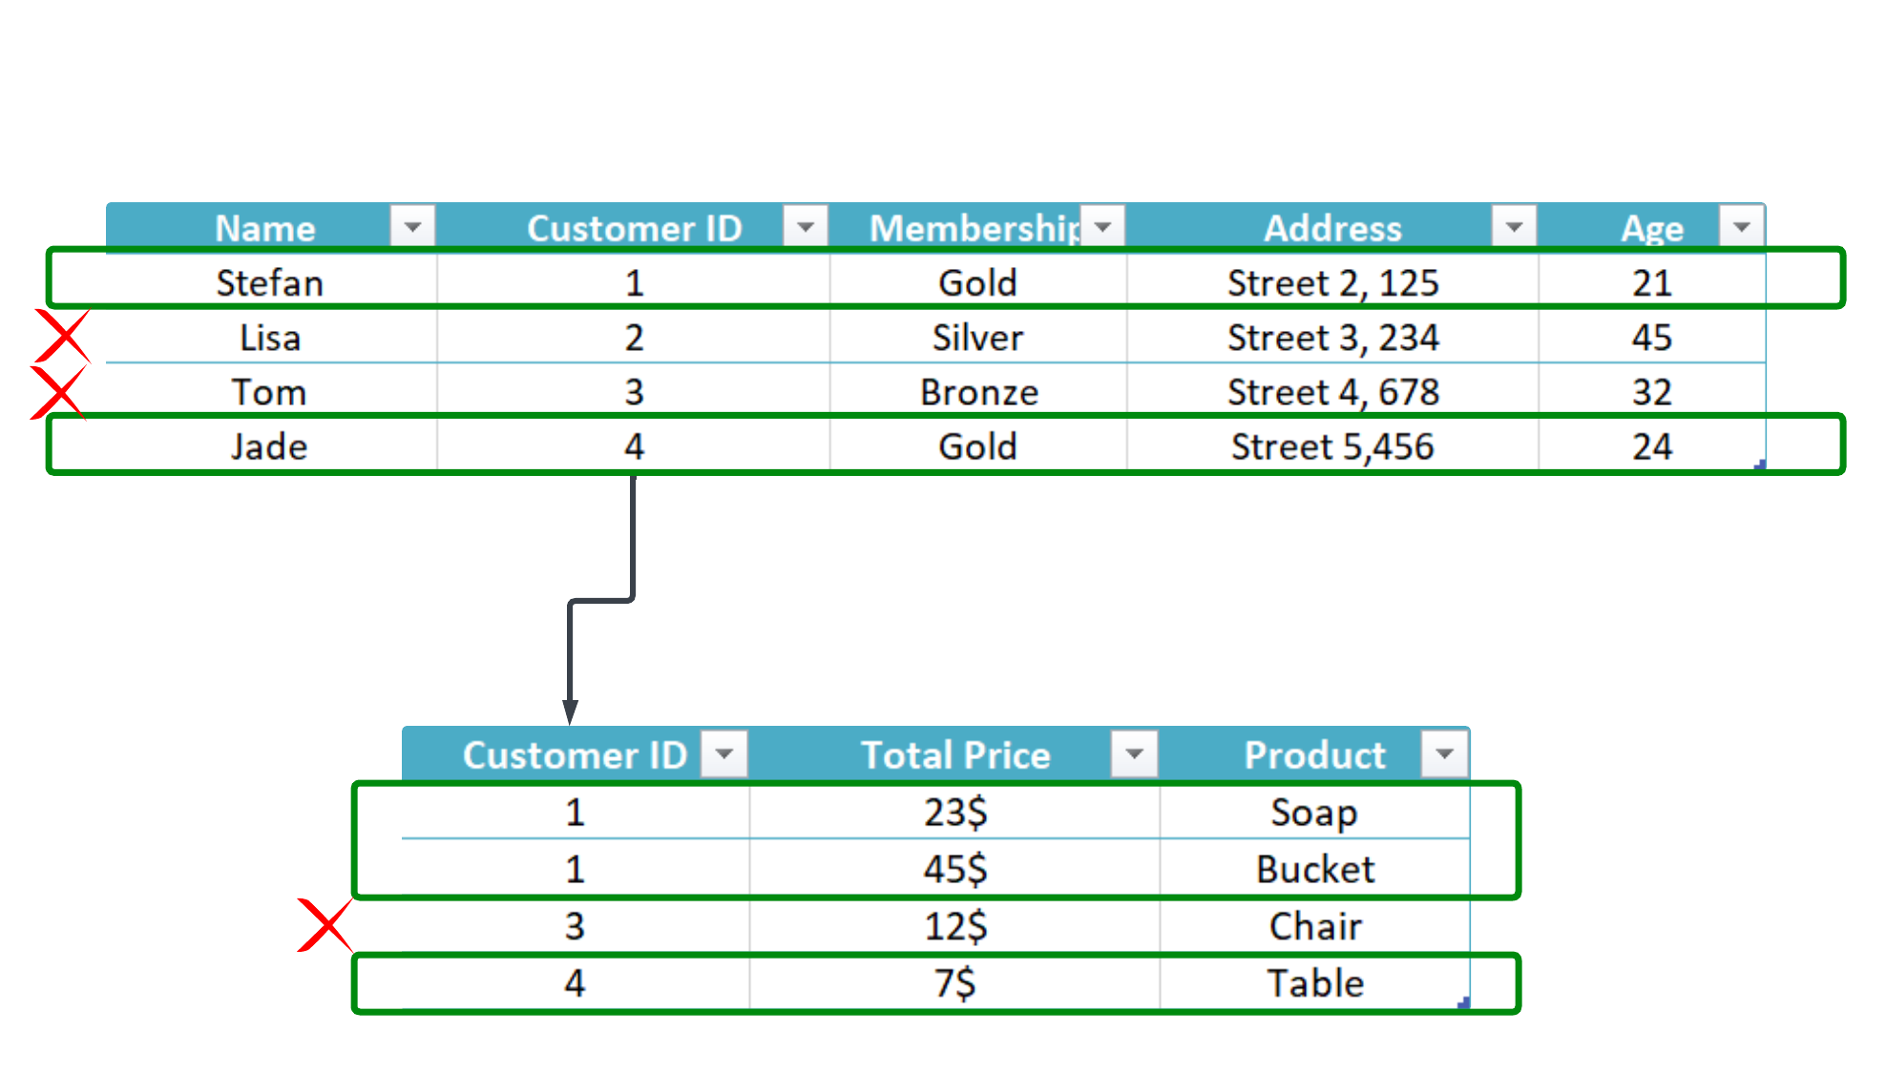Select the Soap product cell
This screenshot has height=1073, width=1886.
(x=1314, y=812)
